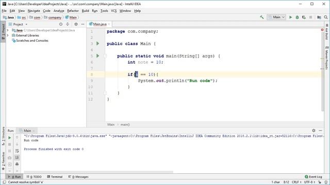Expand the Java project tree node
330x185 pixels.
click(8, 30)
